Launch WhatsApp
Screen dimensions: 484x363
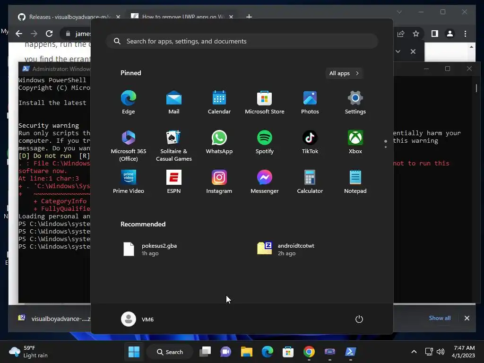point(219,142)
